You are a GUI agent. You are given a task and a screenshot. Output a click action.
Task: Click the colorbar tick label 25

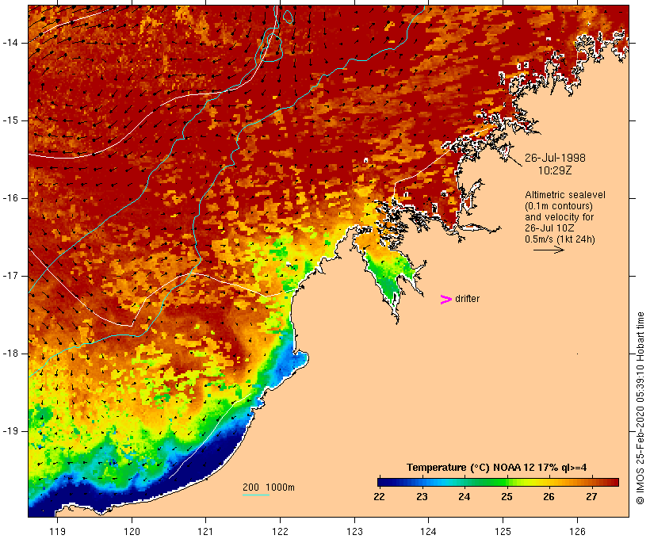(x=507, y=497)
